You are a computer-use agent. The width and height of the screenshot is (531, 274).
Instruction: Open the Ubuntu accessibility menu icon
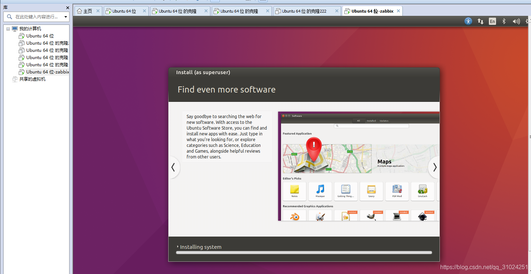468,21
